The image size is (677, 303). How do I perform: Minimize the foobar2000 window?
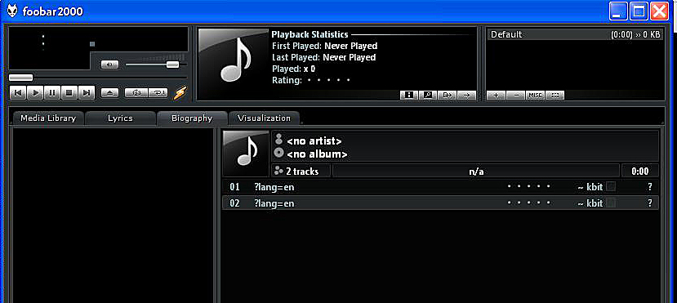[618, 11]
